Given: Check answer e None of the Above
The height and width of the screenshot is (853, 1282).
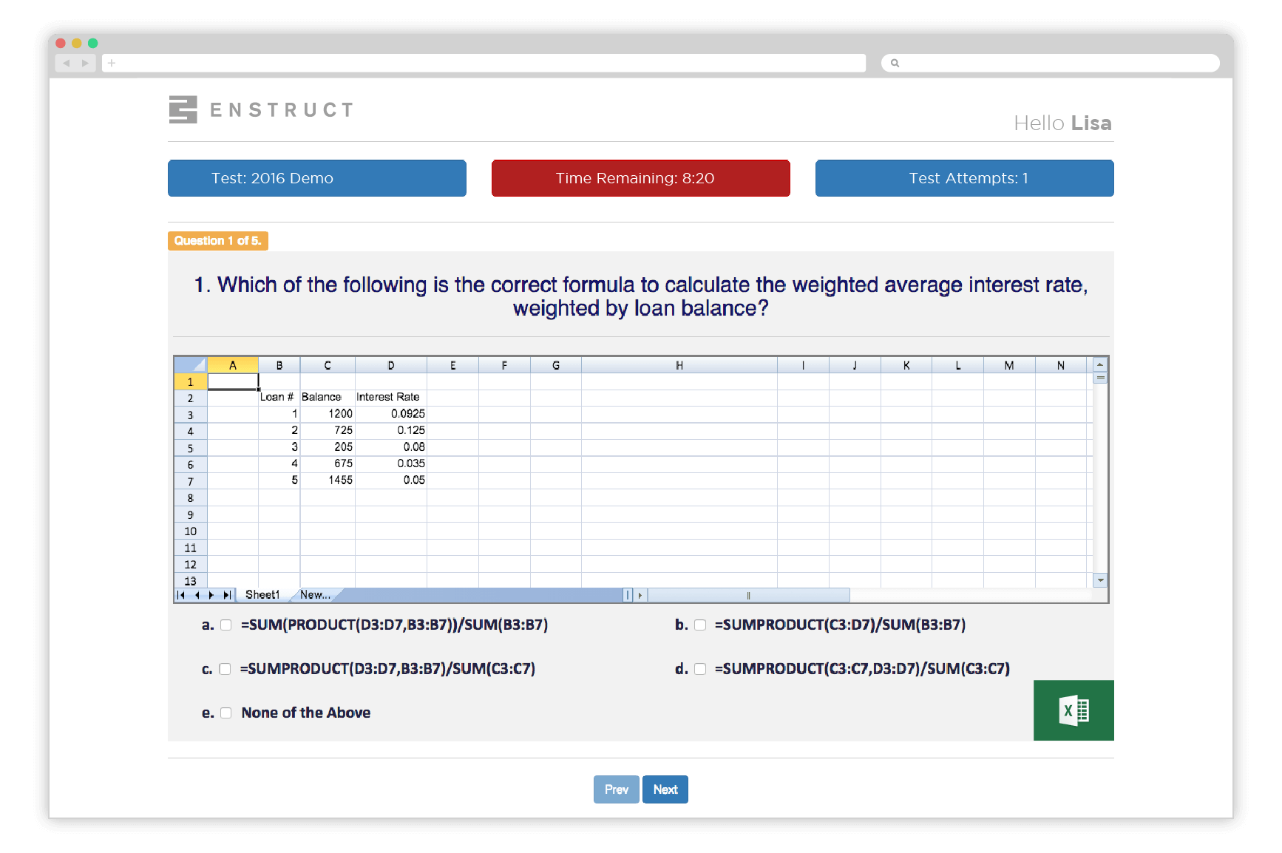Looking at the screenshot, I should pos(226,713).
